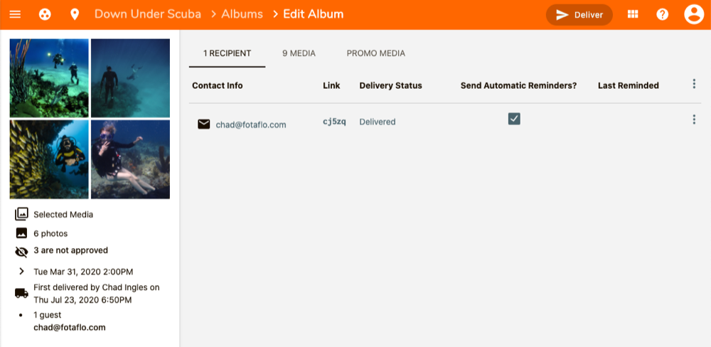Click the Deliver button
Screen dimensions: 711x347
[x=579, y=15]
